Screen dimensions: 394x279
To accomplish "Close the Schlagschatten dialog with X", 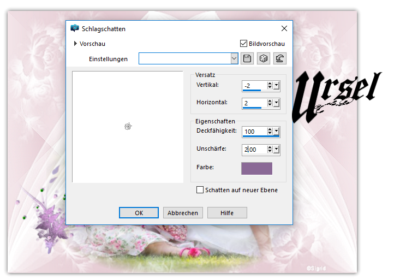I will pyautogui.click(x=284, y=28).
